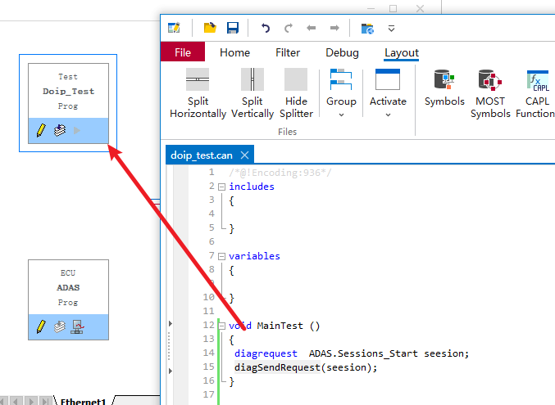Screen dimensions: 555x405
Task: Select the ADAS ECU node block
Action: pyautogui.click(x=68, y=299)
